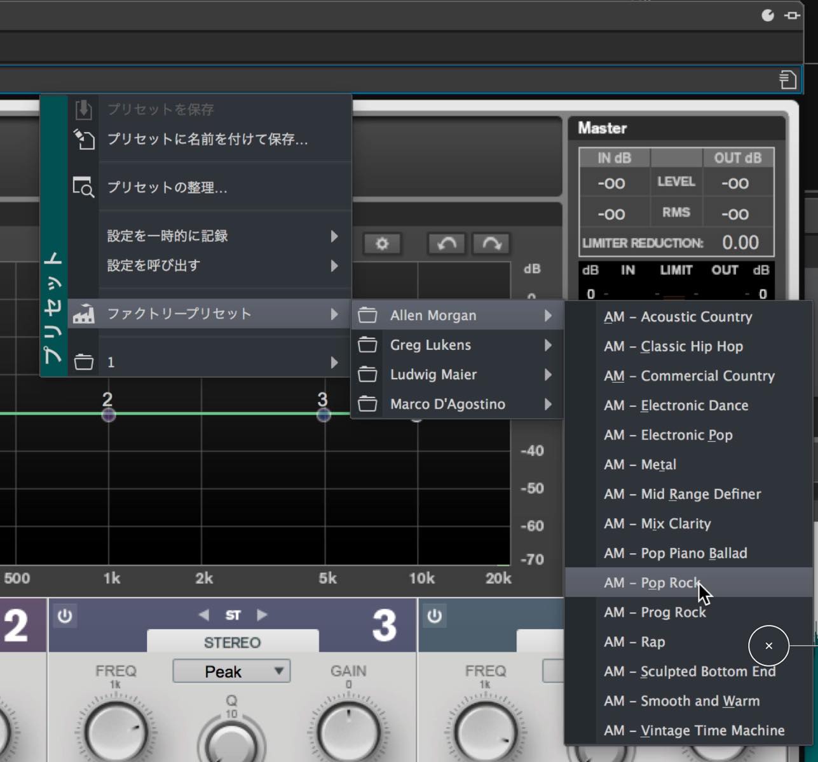Toggle power button of the fourth band

pos(435,616)
